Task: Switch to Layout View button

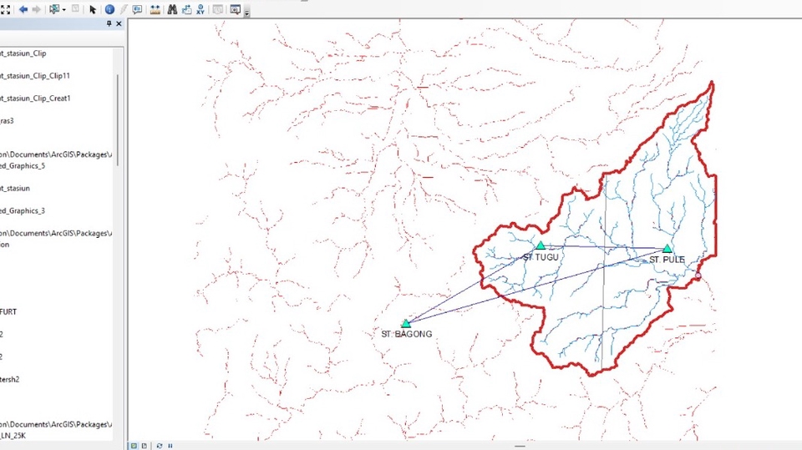Action: pos(145,446)
